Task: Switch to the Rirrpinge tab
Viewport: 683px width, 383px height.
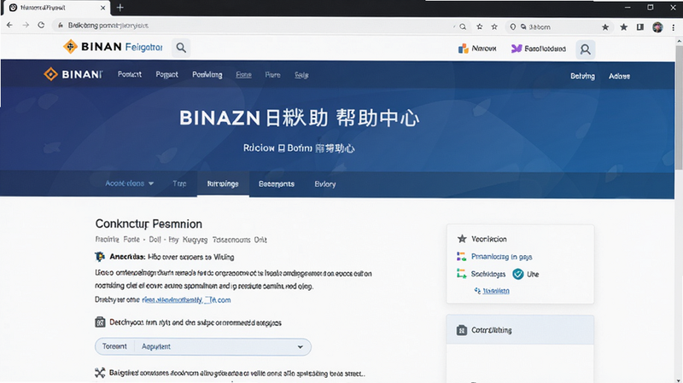Action: tap(223, 184)
